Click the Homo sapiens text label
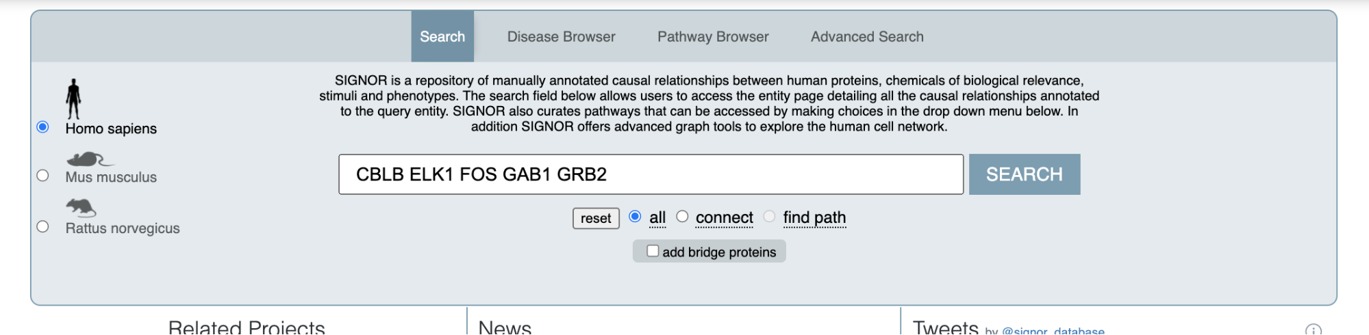The height and width of the screenshot is (335, 1369). click(111, 129)
